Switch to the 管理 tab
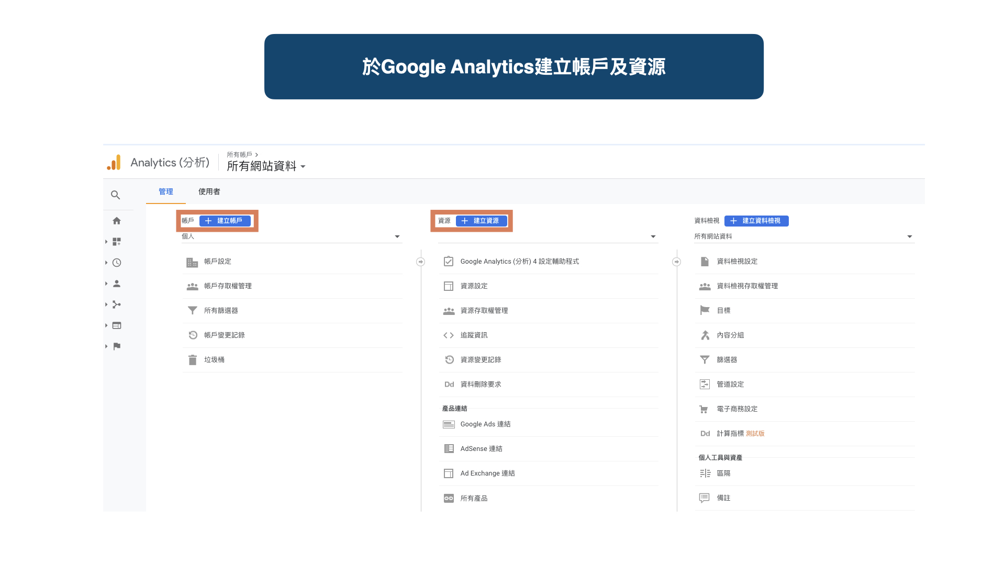This screenshot has width=1005, height=565. pyautogui.click(x=166, y=191)
